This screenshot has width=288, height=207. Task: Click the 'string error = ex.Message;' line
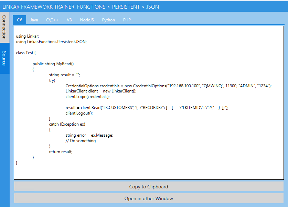(89, 135)
